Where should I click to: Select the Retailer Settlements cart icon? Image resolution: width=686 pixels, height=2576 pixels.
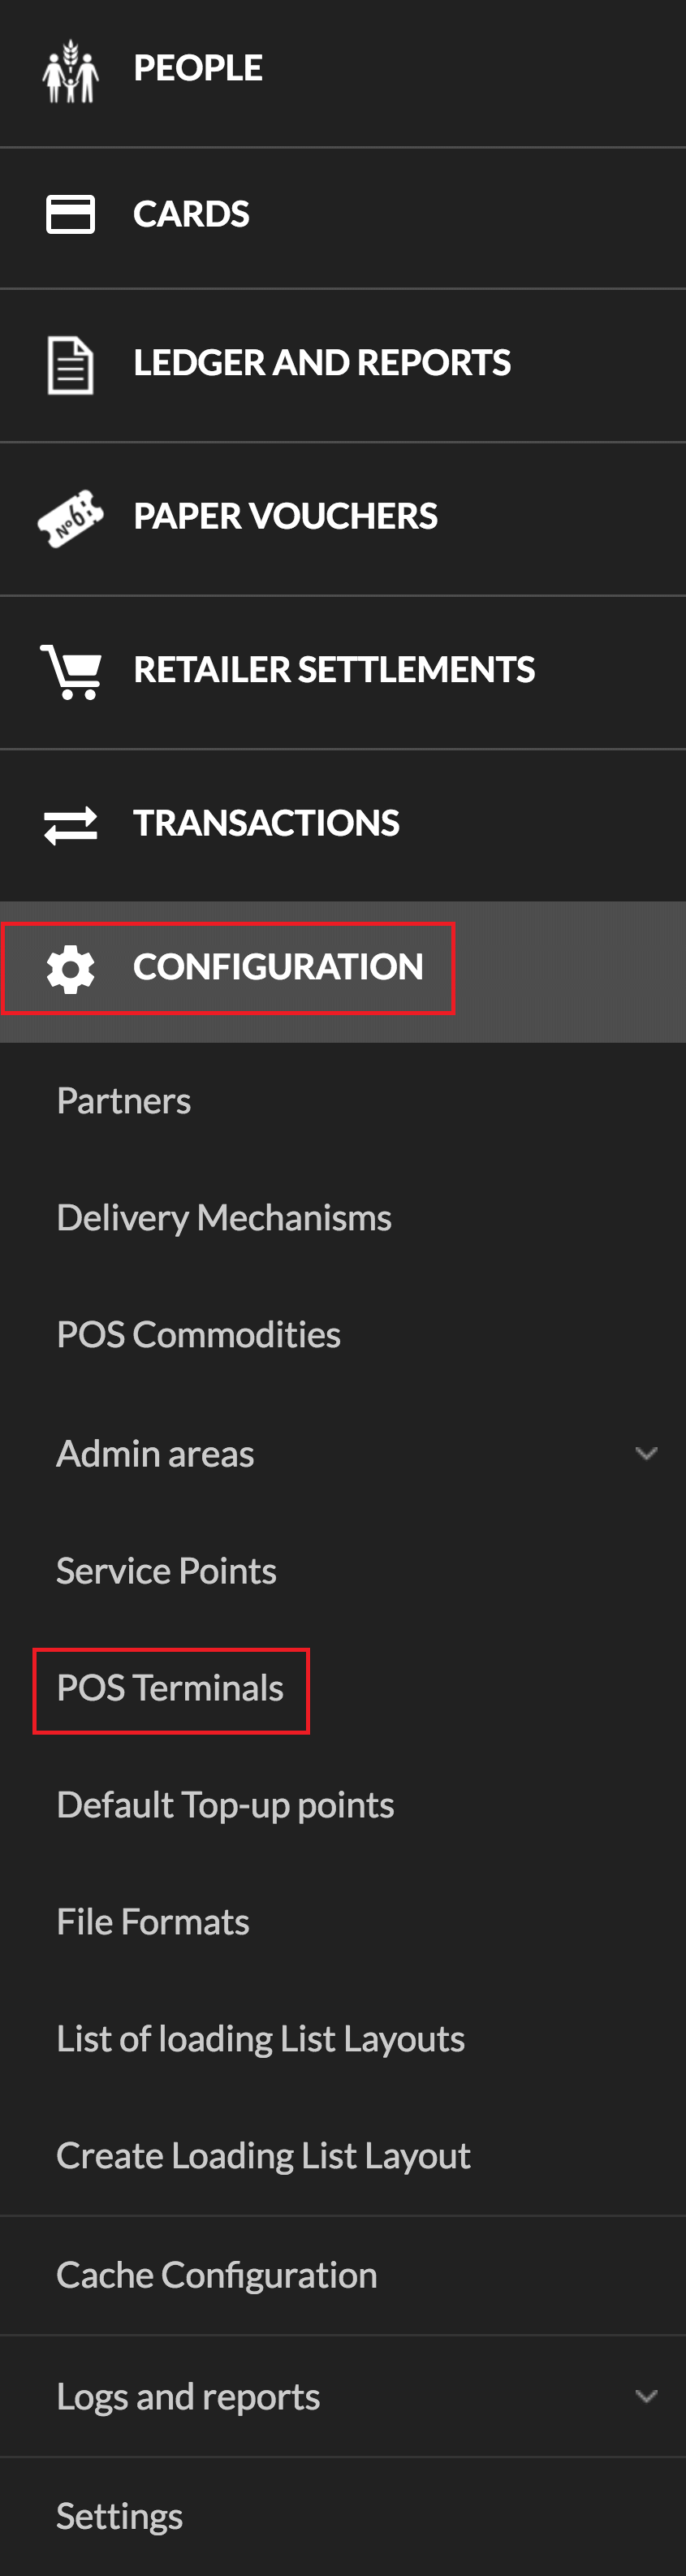coord(68,670)
